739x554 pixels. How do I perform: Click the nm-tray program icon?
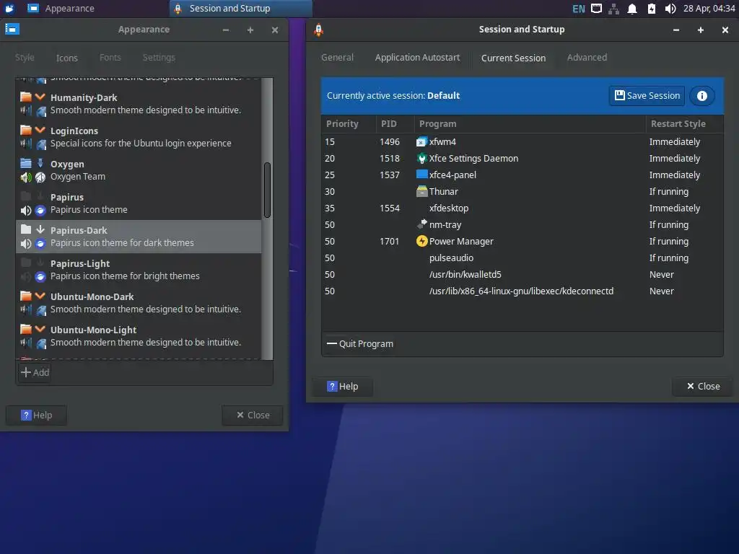tap(421, 224)
